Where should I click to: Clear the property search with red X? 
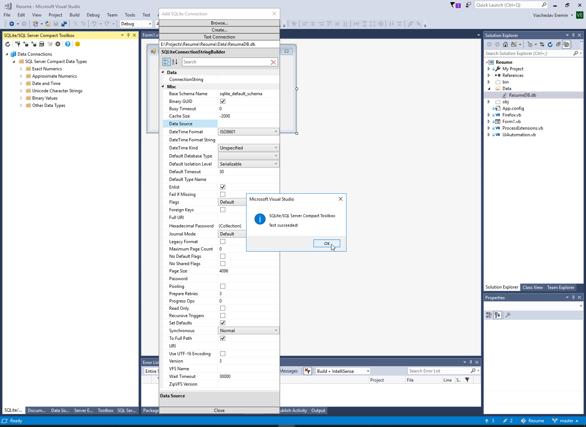[273, 62]
